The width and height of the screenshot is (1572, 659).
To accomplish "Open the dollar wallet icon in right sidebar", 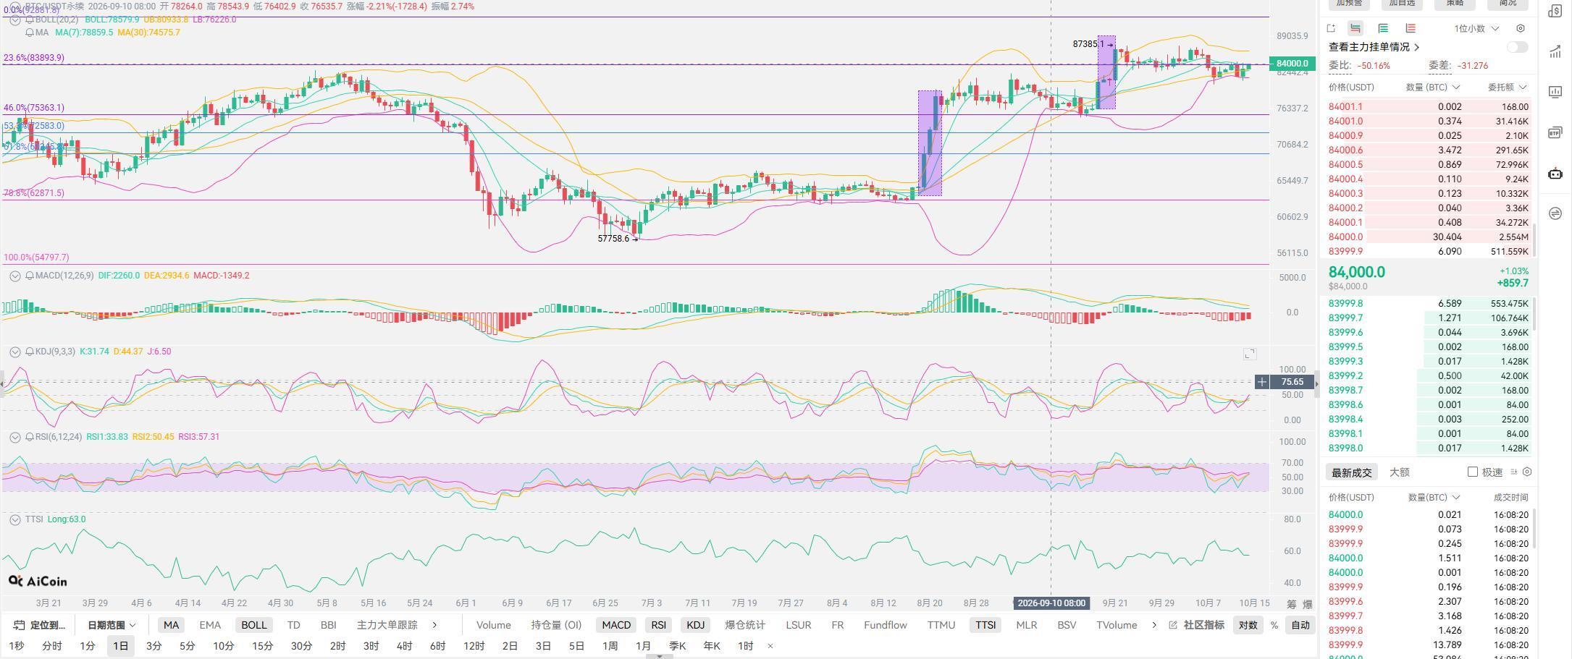I will (x=1555, y=11).
